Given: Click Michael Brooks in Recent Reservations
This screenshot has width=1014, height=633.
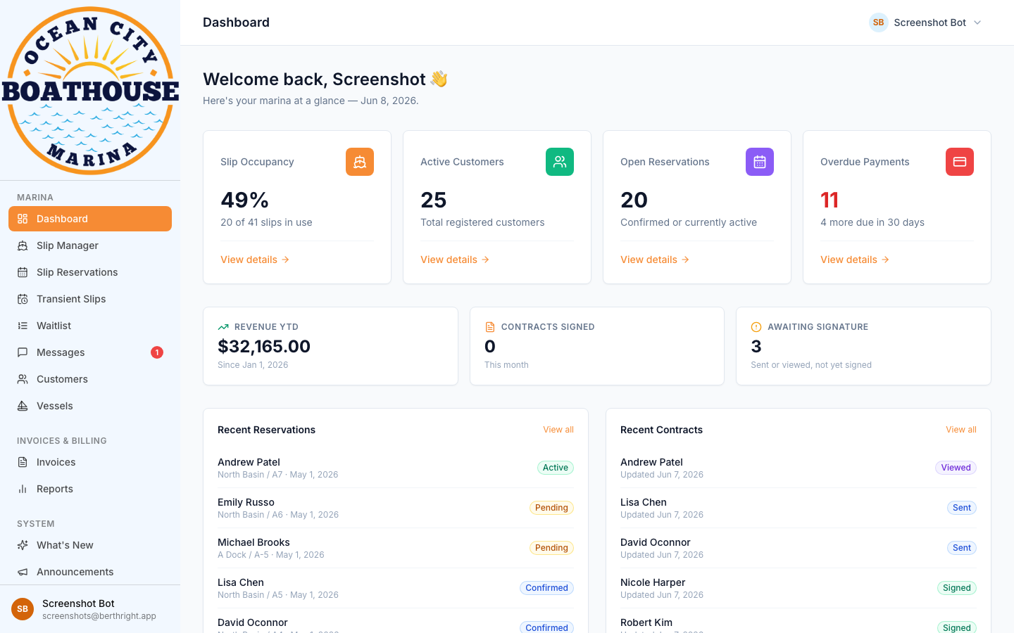Looking at the screenshot, I should point(254,542).
